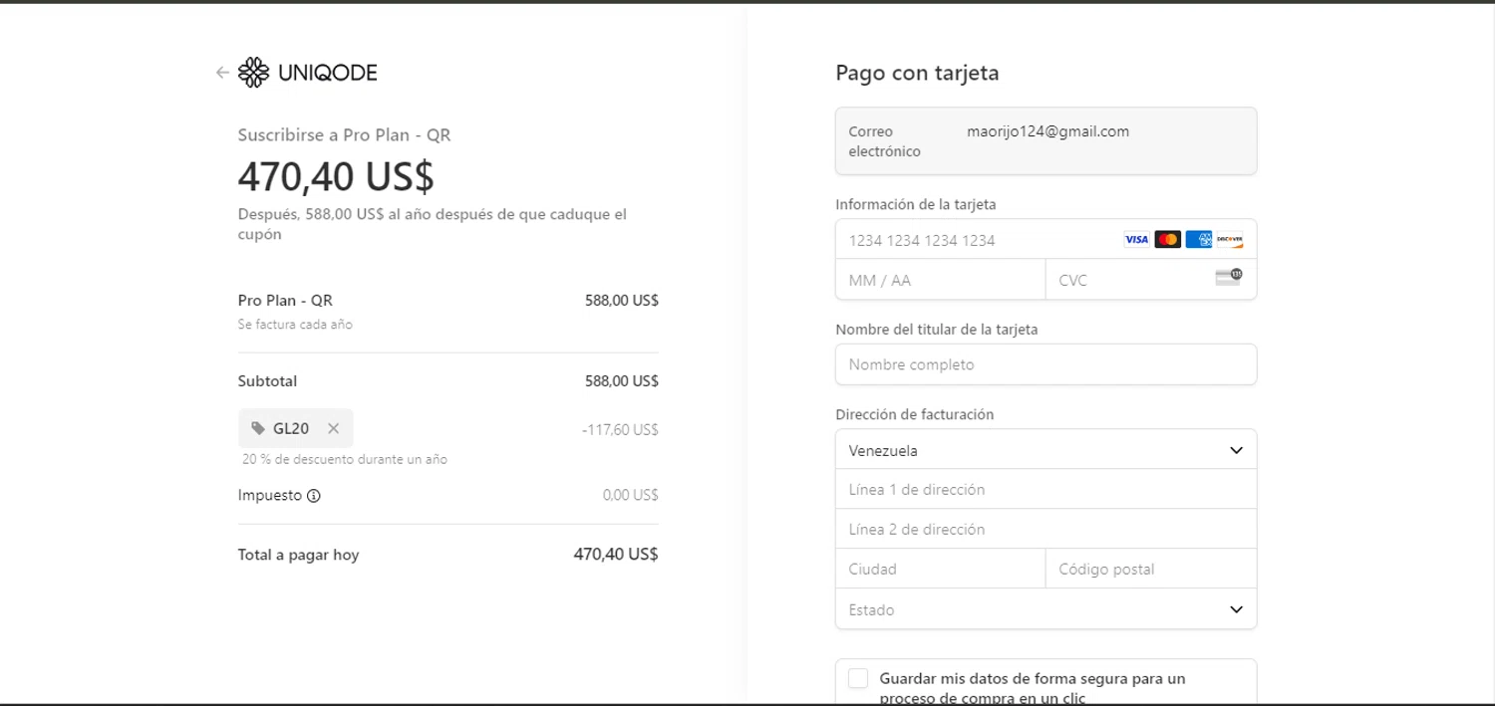Screen dimensions: 1495x706
Task: Click the email maorijo124@gmail.com
Action: [x=1047, y=131]
